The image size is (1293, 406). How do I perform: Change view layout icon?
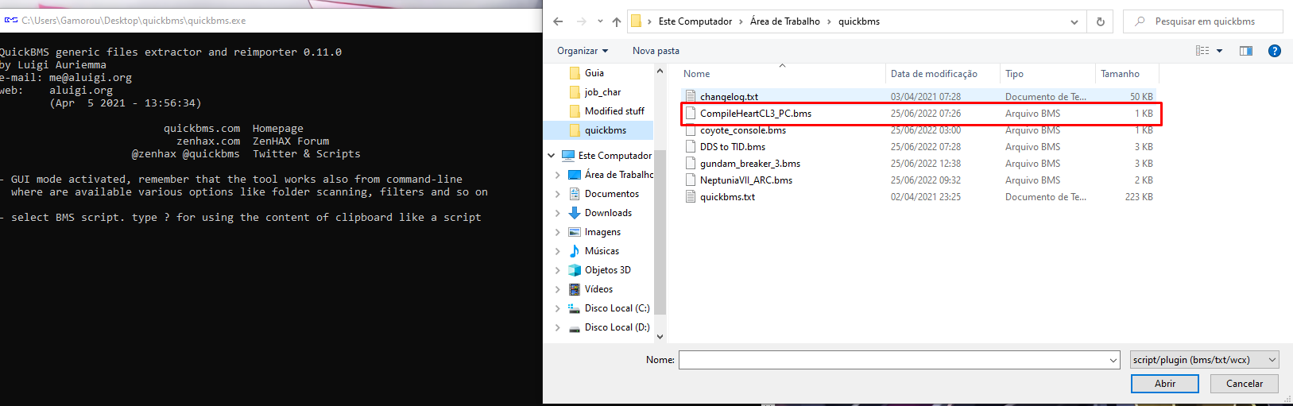tap(1202, 51)
